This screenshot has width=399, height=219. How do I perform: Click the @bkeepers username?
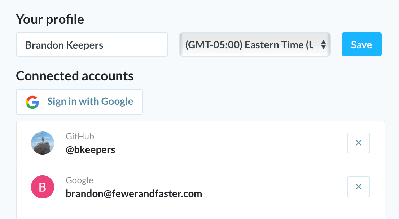(x=90, y=150)
